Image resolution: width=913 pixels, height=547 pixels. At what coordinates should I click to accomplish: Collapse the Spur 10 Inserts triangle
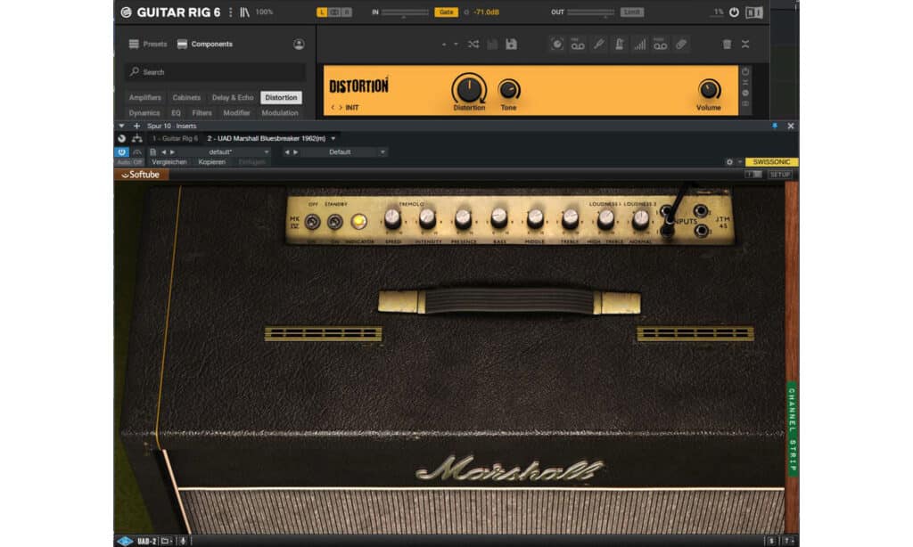pyautogui.click(x=121, y=126)
